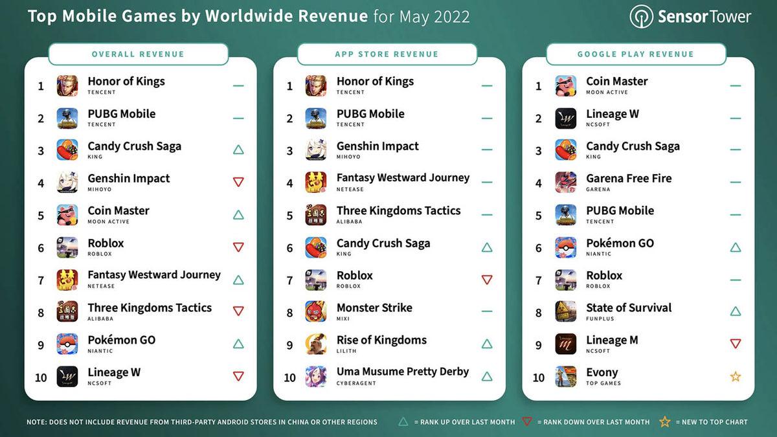The height and width of the screenshot is (437, 777).
Task: Open the Pokémon GO title in Overall Revenue
Action: pyautogui.click(x=122, y=340)
